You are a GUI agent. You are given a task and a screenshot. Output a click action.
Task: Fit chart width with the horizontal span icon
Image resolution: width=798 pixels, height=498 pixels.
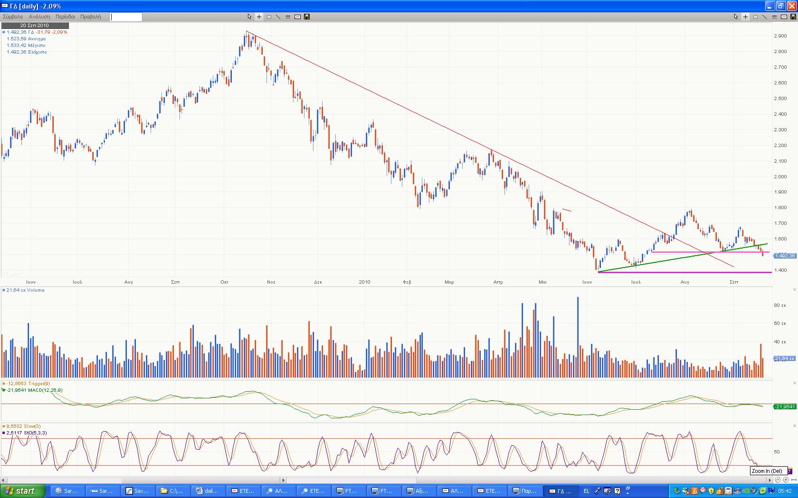click(x=794, y=480)
